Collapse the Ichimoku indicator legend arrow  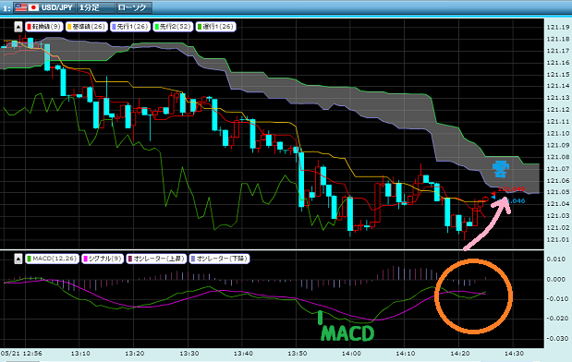click(x=18, y=27)
